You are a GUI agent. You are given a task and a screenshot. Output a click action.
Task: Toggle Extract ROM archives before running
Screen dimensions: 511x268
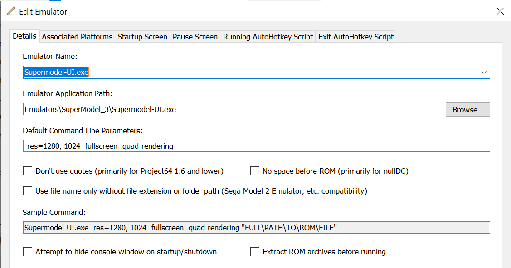[x=254, y=252]
